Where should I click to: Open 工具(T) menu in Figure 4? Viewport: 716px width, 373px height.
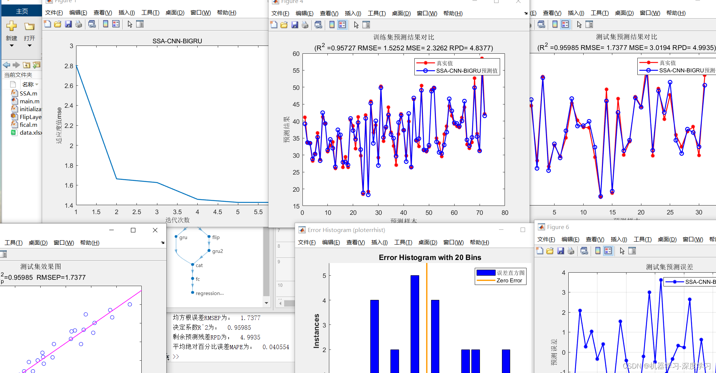377,13
